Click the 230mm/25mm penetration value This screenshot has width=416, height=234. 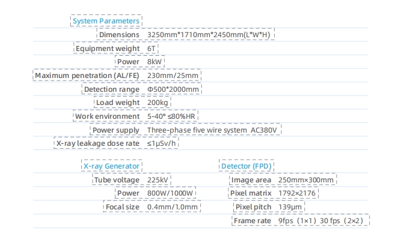pos(173,76)
